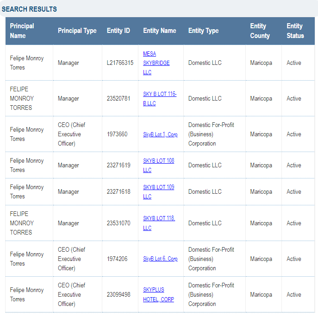Click entity ID L21766315 cell

(120, 63)
